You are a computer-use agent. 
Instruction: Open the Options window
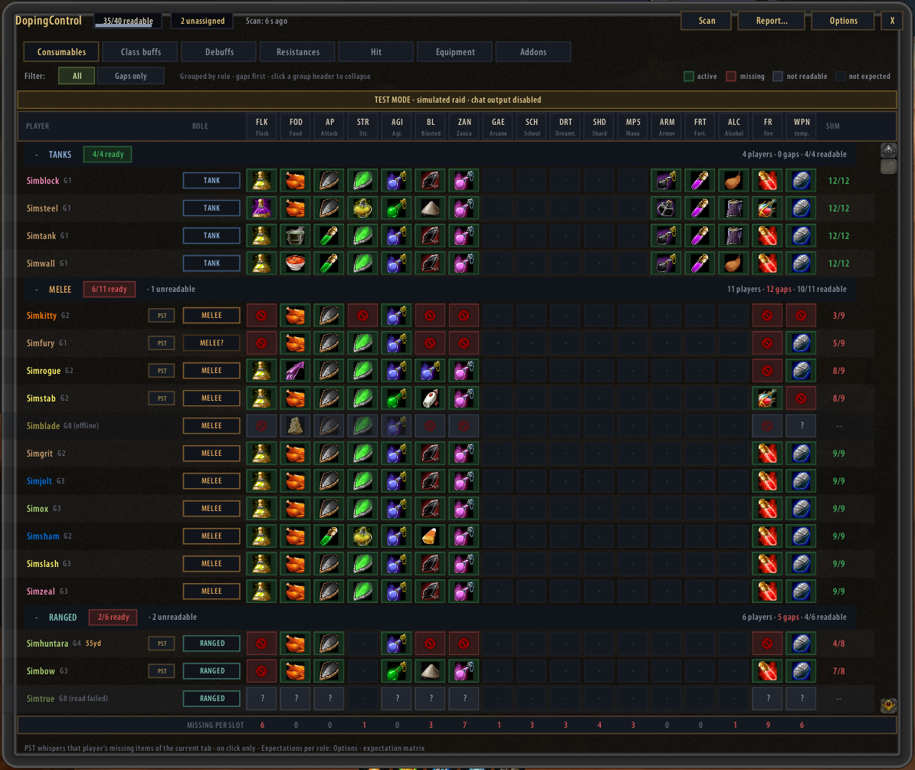point(843,21)
